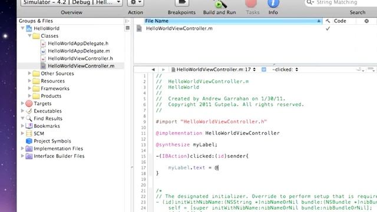This screenshot has height=212, width=377.
Task: Click the method symbol icon in navigation bar
Action: [264, 69]
